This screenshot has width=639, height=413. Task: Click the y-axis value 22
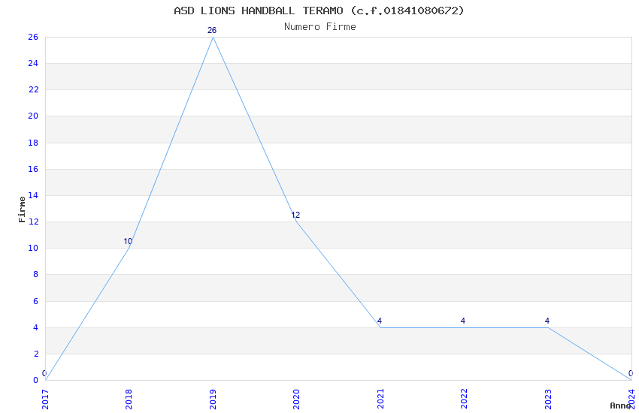pos(33,90)
